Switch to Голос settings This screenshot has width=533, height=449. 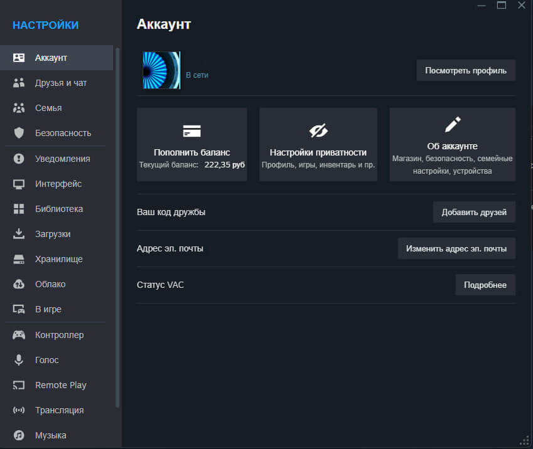(57, 360)
